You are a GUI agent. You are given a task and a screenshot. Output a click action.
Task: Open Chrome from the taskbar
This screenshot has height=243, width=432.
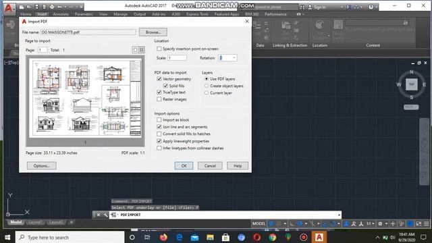click(273, 237)
